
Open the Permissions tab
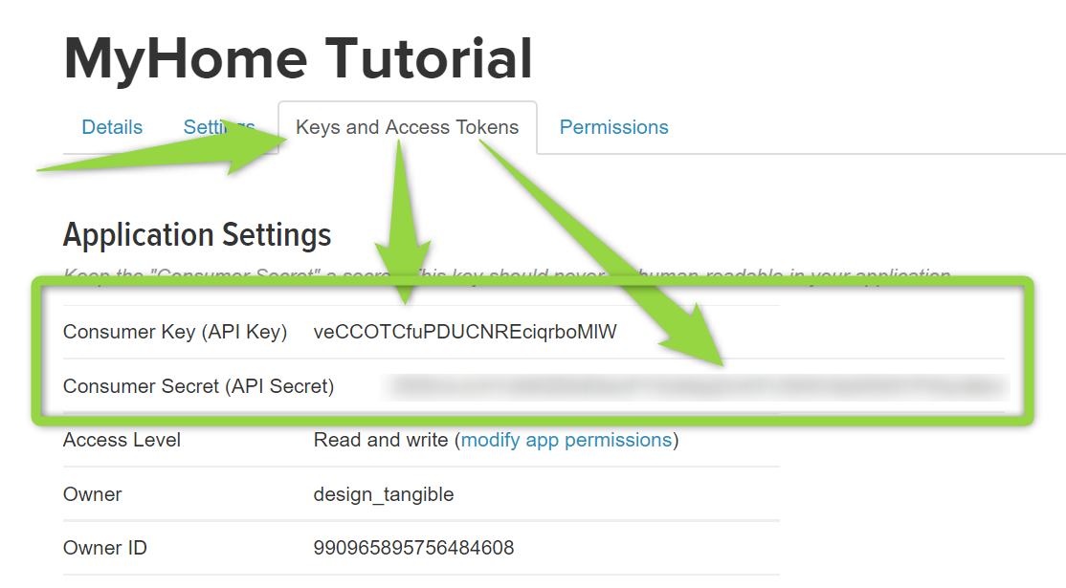pyautogui.click(x=614, y=127)
